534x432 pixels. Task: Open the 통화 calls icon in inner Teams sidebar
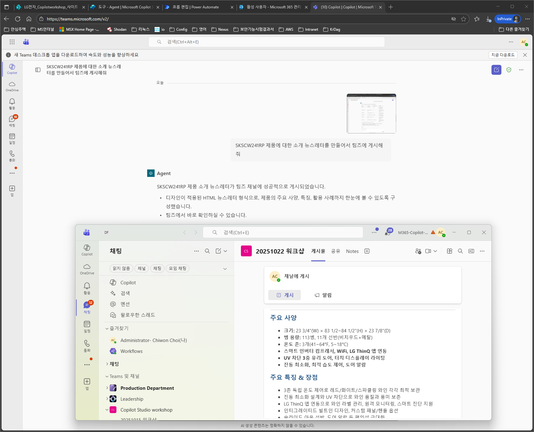[87, 346]
